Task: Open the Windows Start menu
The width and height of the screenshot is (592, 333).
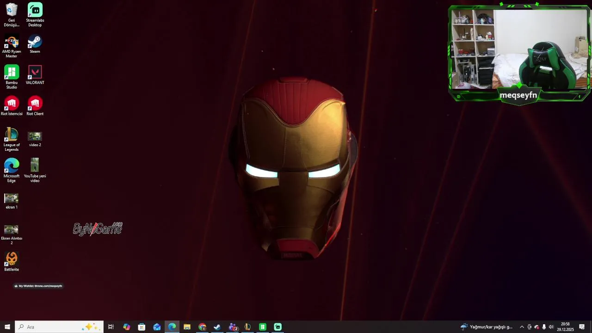Action: [x=7, y=327]
